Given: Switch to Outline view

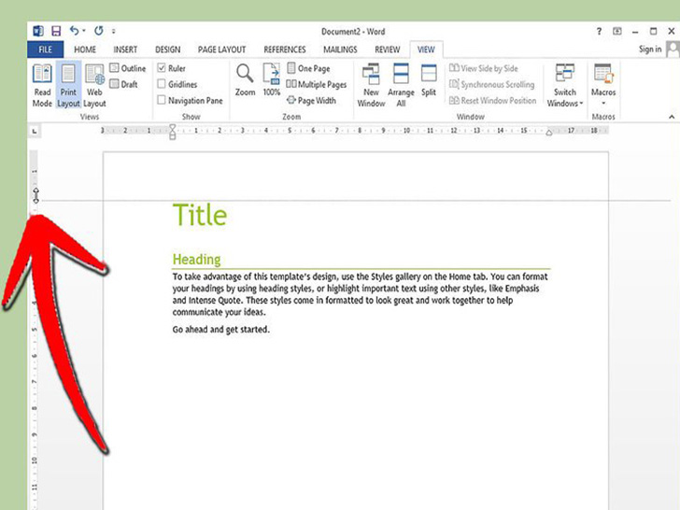Looking at the screenshot, I should (128, 68).
